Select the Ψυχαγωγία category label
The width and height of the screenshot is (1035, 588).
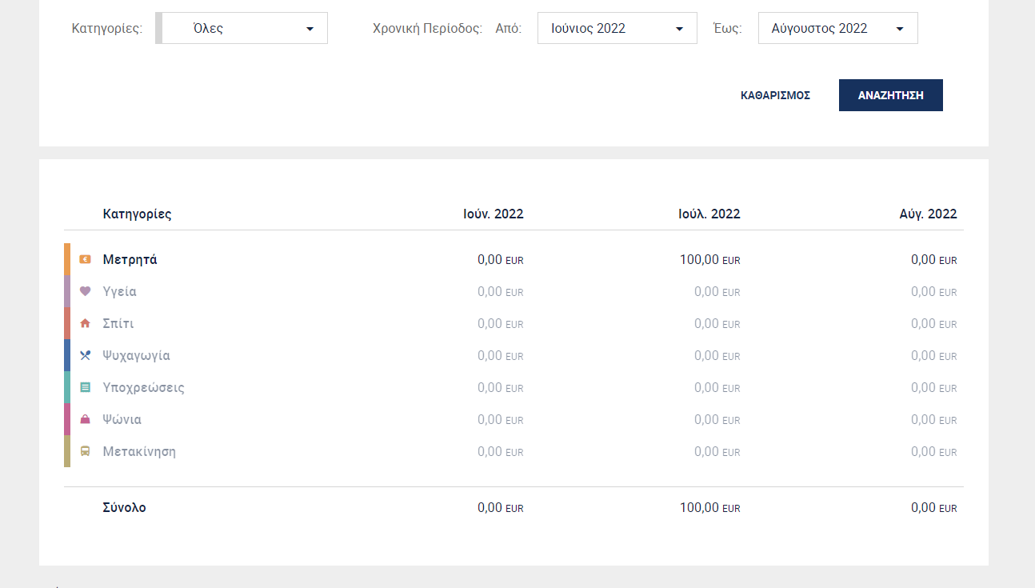137,355
